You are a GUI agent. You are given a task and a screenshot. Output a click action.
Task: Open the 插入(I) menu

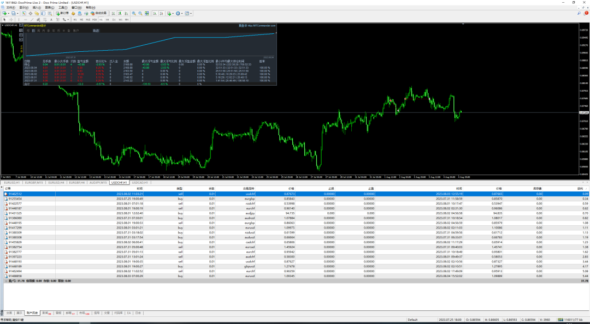click(x=37, y=8)
